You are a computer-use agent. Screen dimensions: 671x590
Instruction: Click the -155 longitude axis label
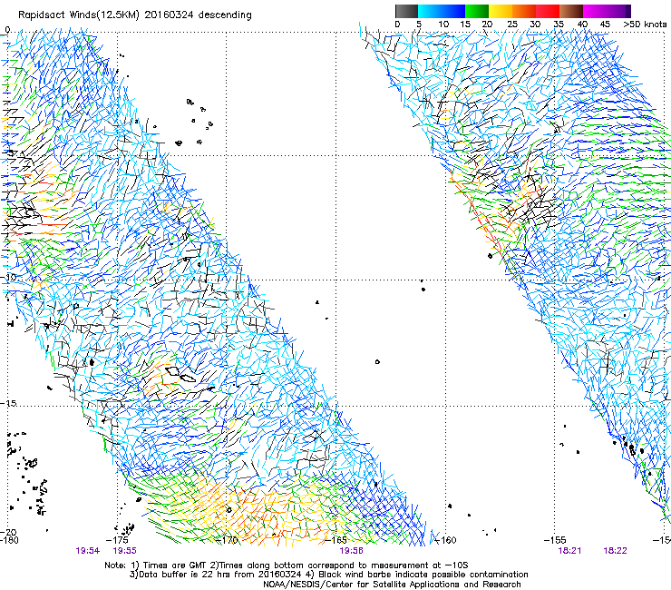[555, 540]
